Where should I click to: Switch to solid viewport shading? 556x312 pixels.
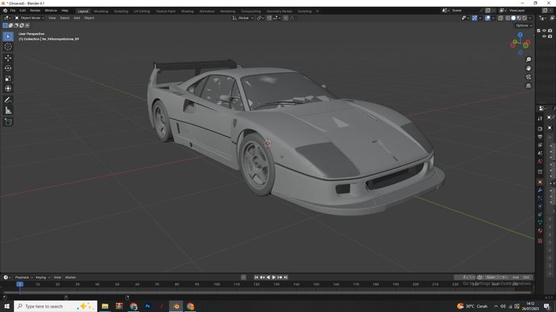[514, 18]
